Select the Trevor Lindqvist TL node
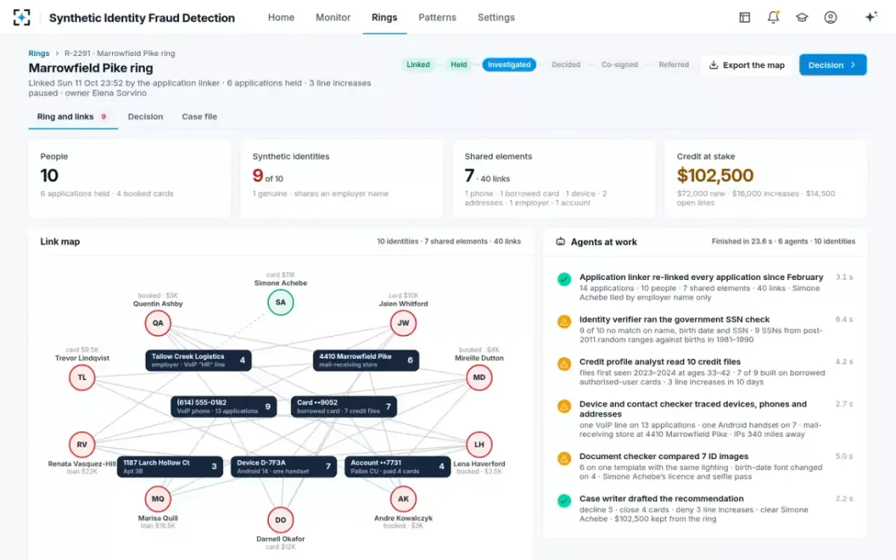This screenshot has width=896, height=560. pos(82,378)
